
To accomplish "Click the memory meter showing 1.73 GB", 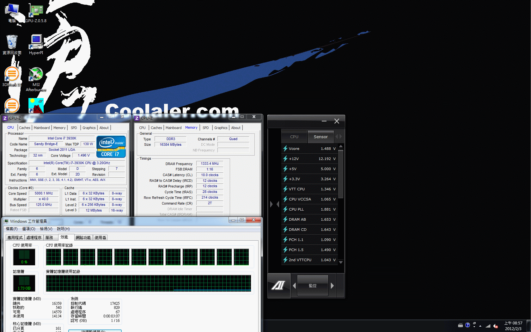I will point(24,283).
